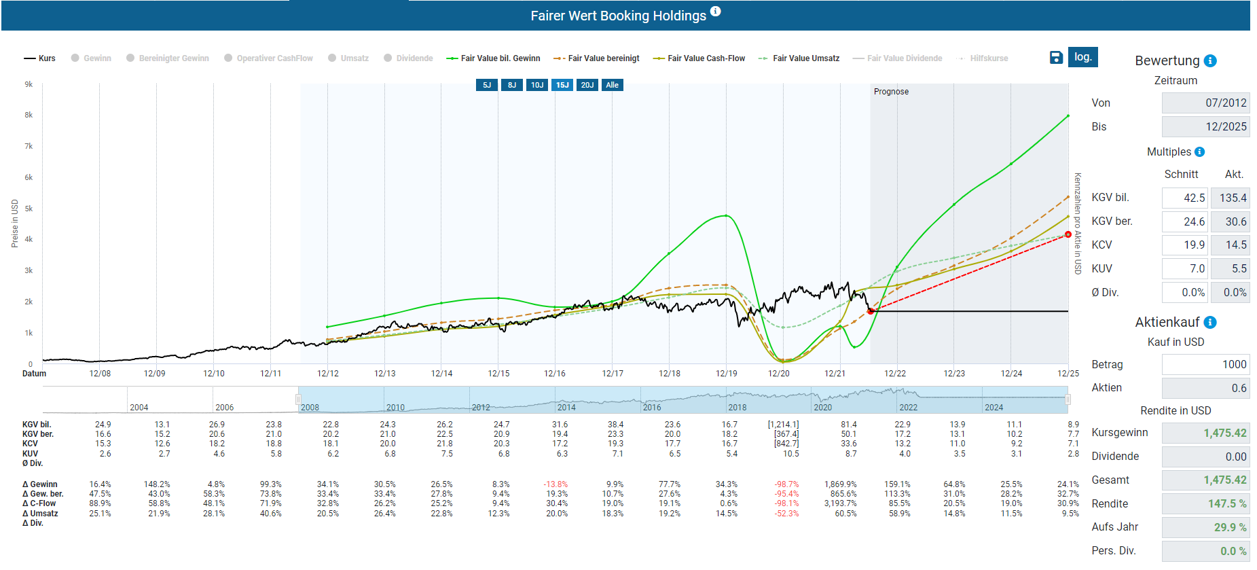Click info icon beside Fairer Wert title
The height and width of the screenshot is (570, 1257).
pos(715,12)
